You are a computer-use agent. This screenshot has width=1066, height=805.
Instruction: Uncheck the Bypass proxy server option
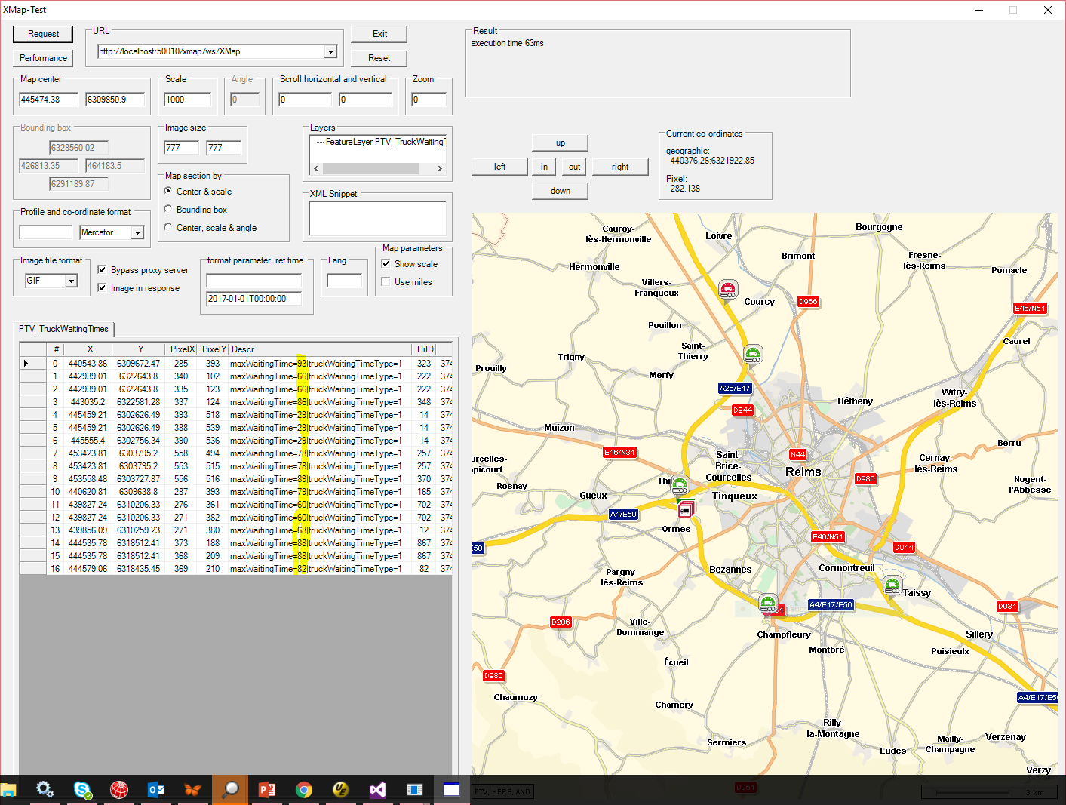103,270
